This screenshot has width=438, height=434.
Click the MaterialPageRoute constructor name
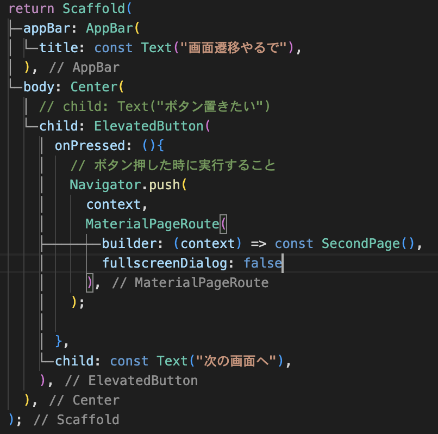click(152, 224)
